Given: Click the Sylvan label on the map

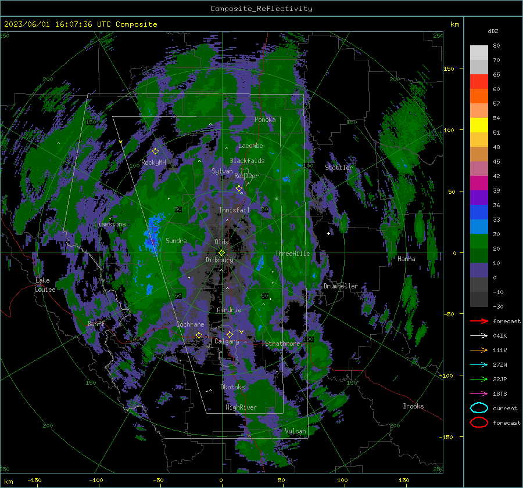Looking at the screenshot, I should tap(222, 171).
